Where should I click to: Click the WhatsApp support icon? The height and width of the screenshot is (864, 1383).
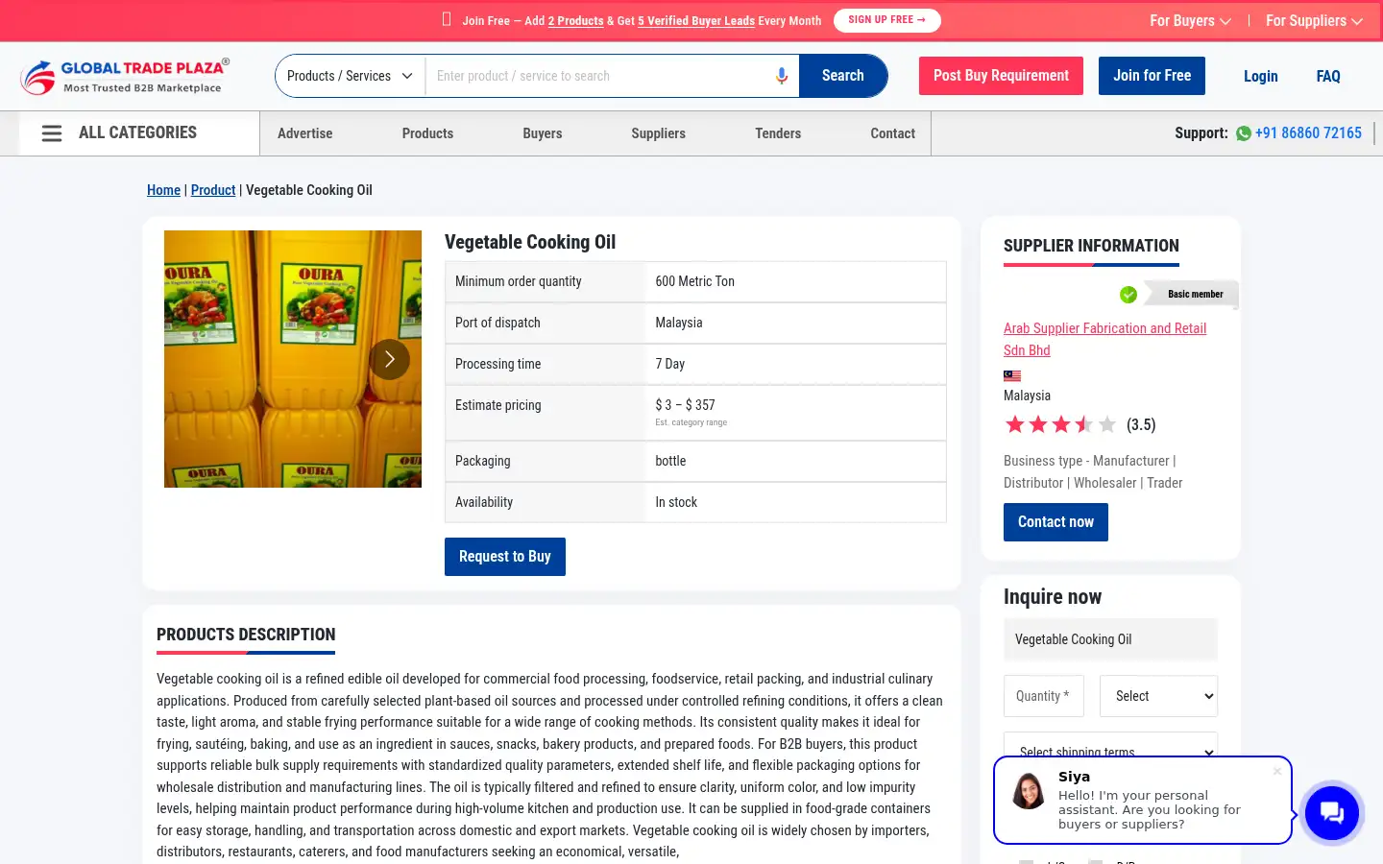1244,133
